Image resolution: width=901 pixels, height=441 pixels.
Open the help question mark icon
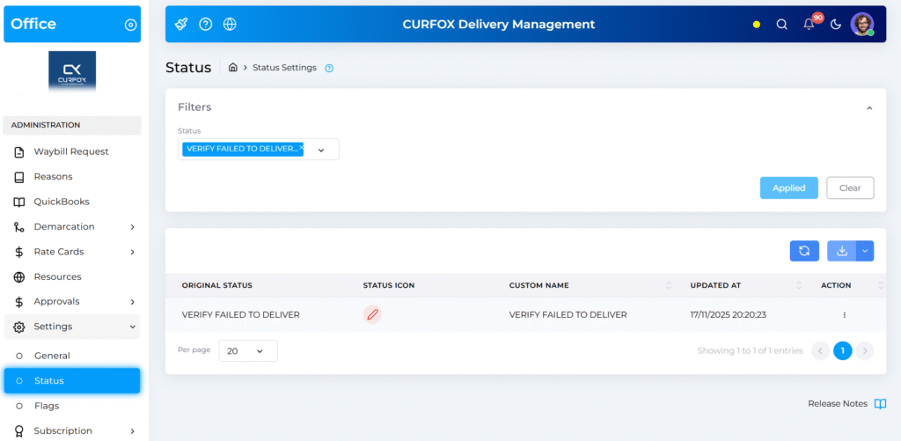tap(206, 25)
